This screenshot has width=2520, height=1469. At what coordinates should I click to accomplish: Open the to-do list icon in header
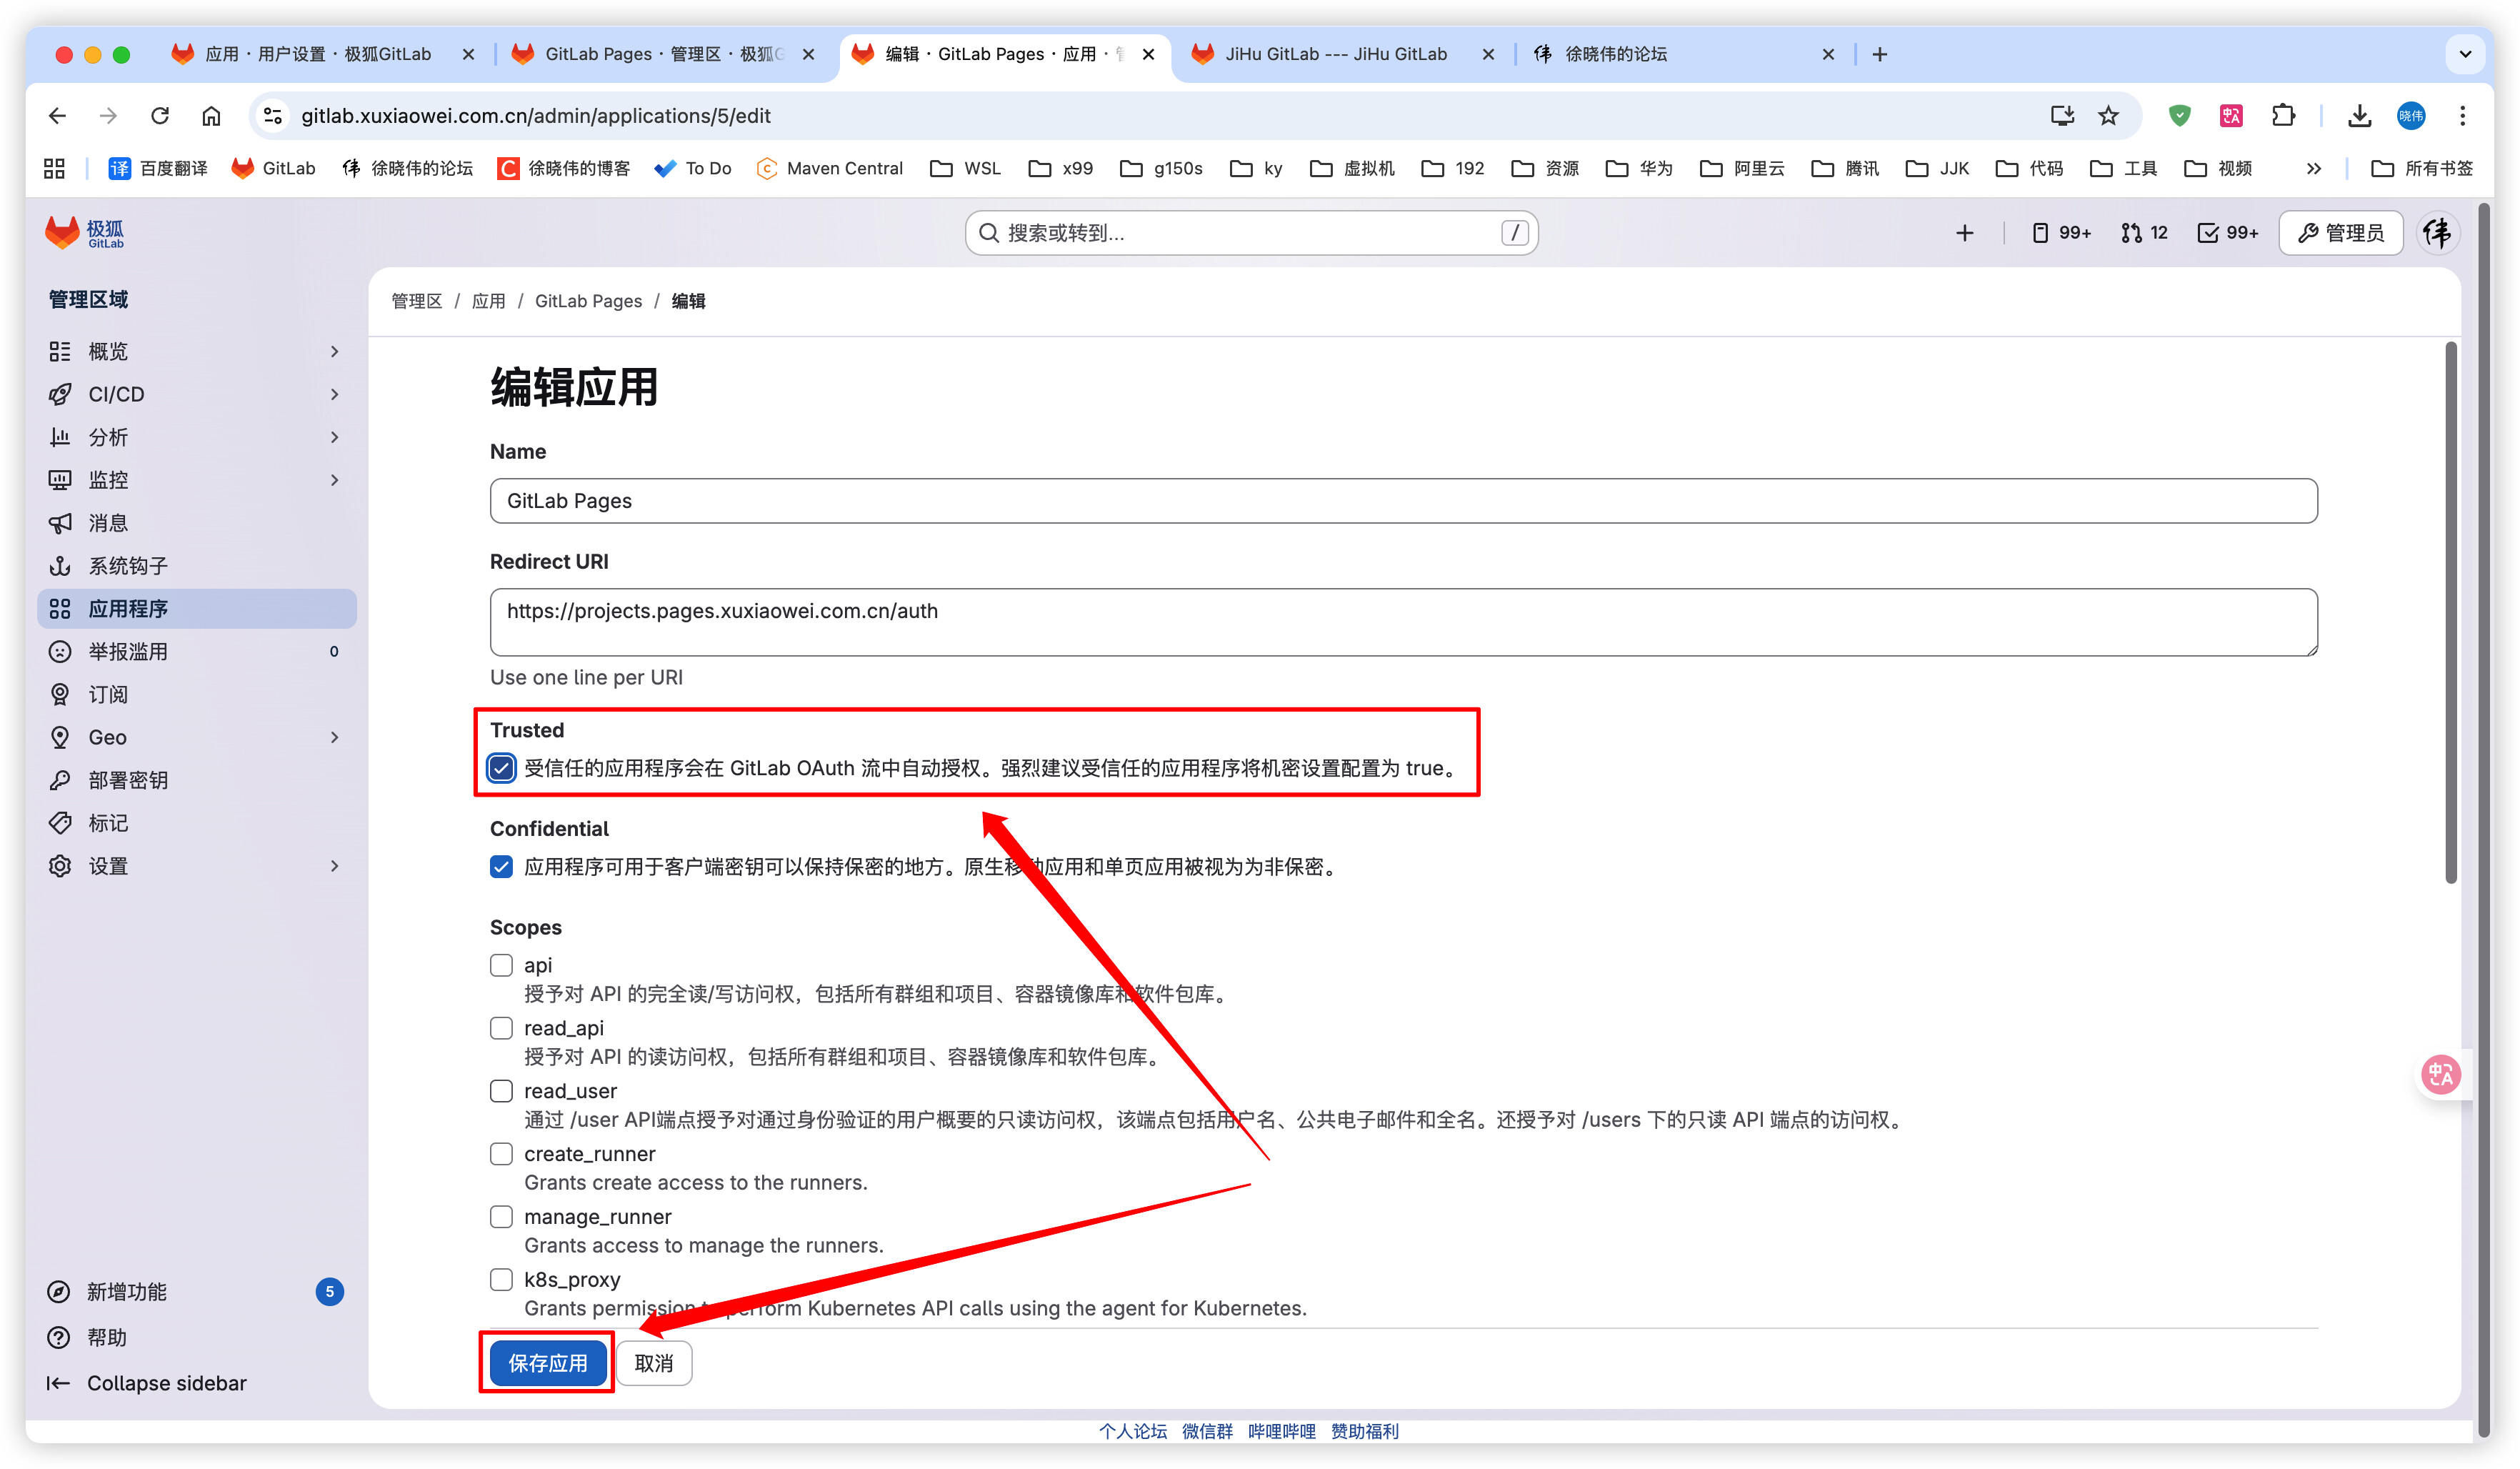click(x=2227, y=233)
